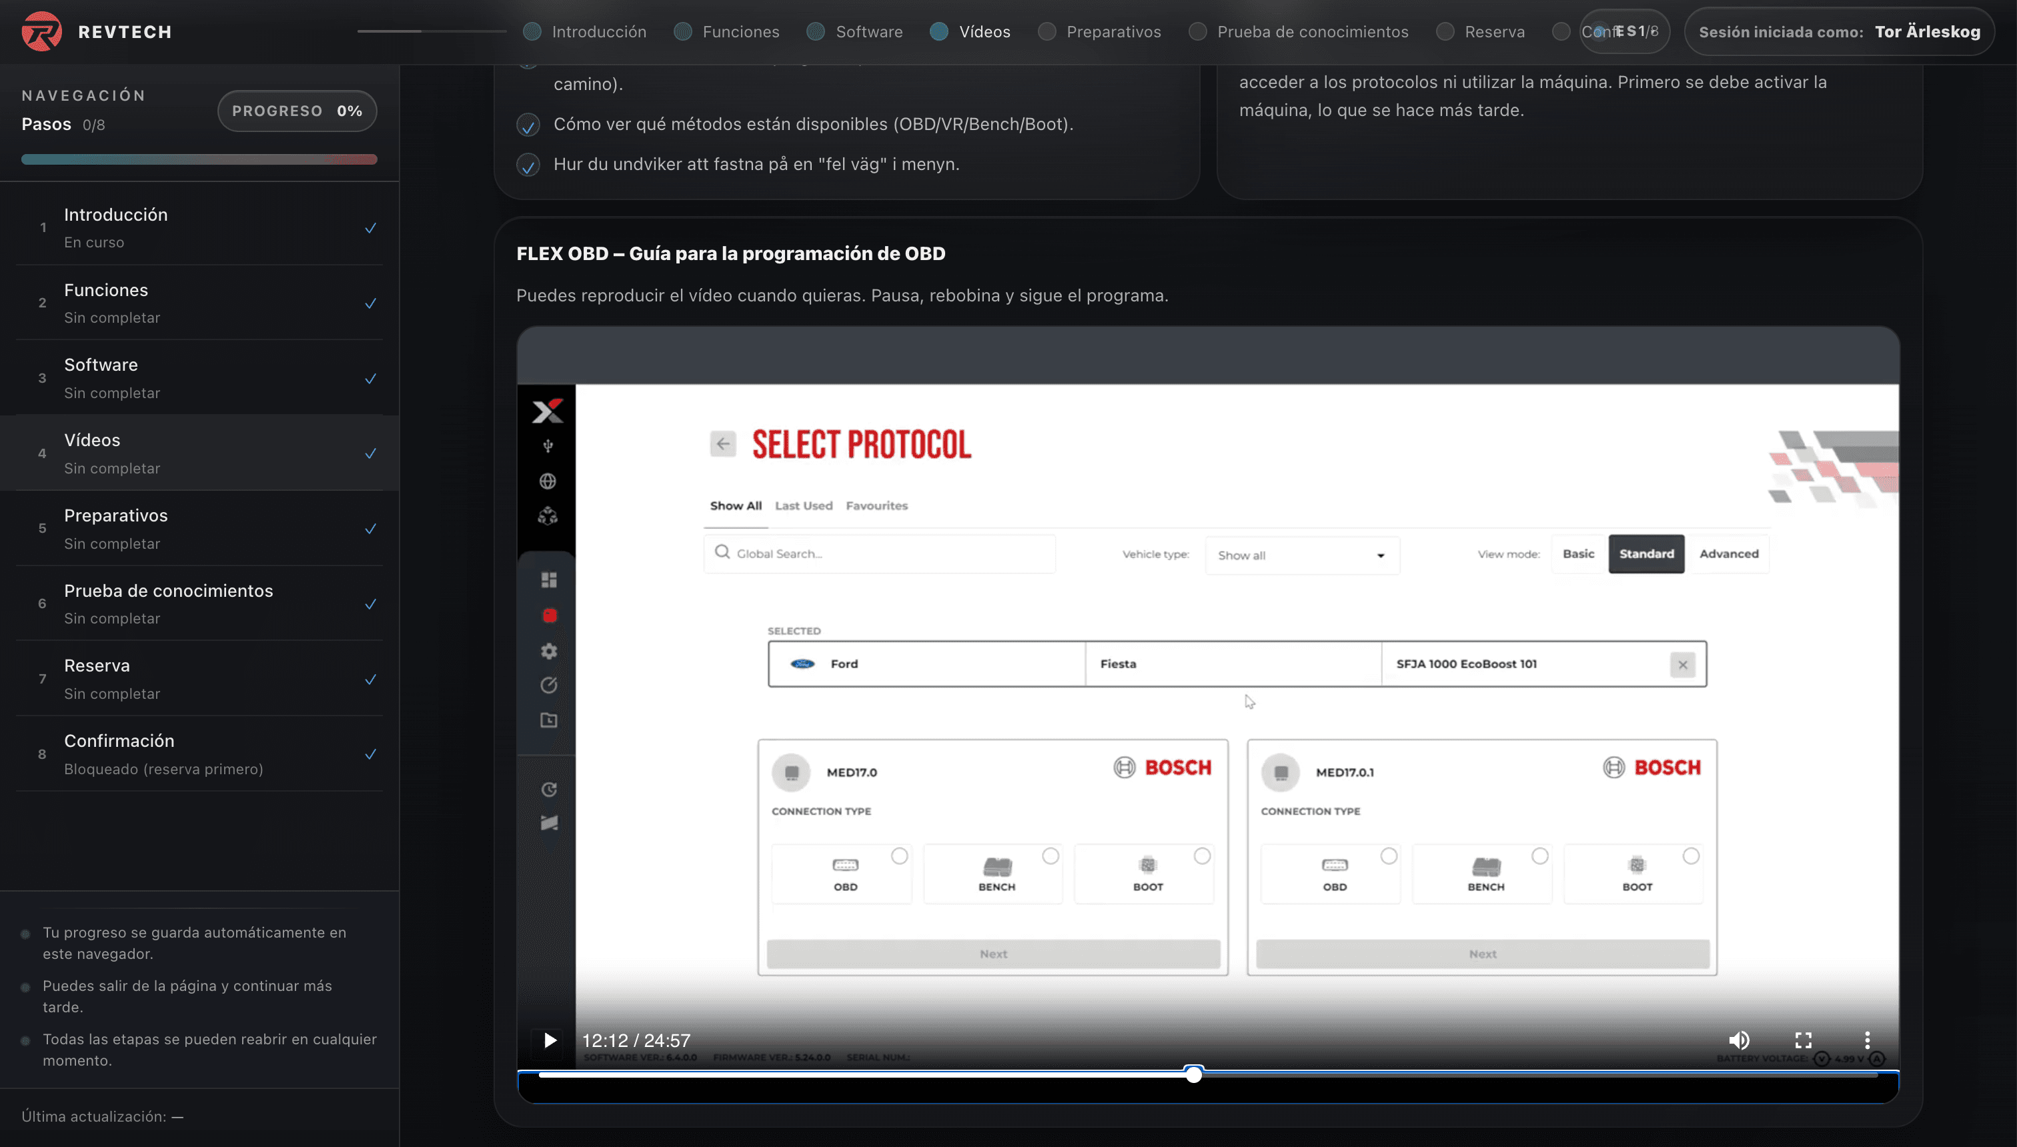
Task: Select the globe icon in the sidebar
Action: click(x=549, y=481)
